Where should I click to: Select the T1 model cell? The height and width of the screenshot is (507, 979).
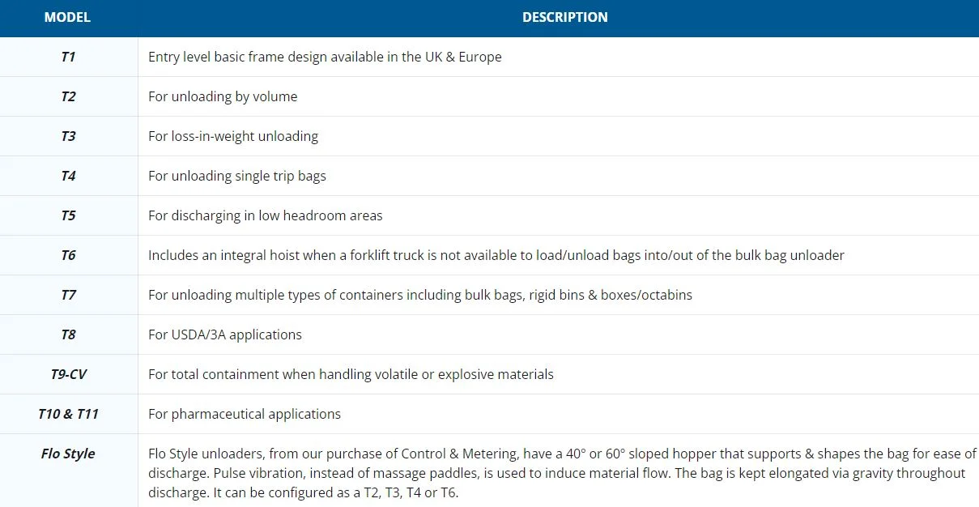click(68, 57)
